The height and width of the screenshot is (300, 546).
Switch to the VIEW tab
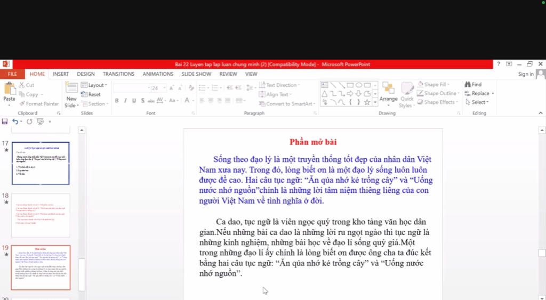click(x=251, y=74)
